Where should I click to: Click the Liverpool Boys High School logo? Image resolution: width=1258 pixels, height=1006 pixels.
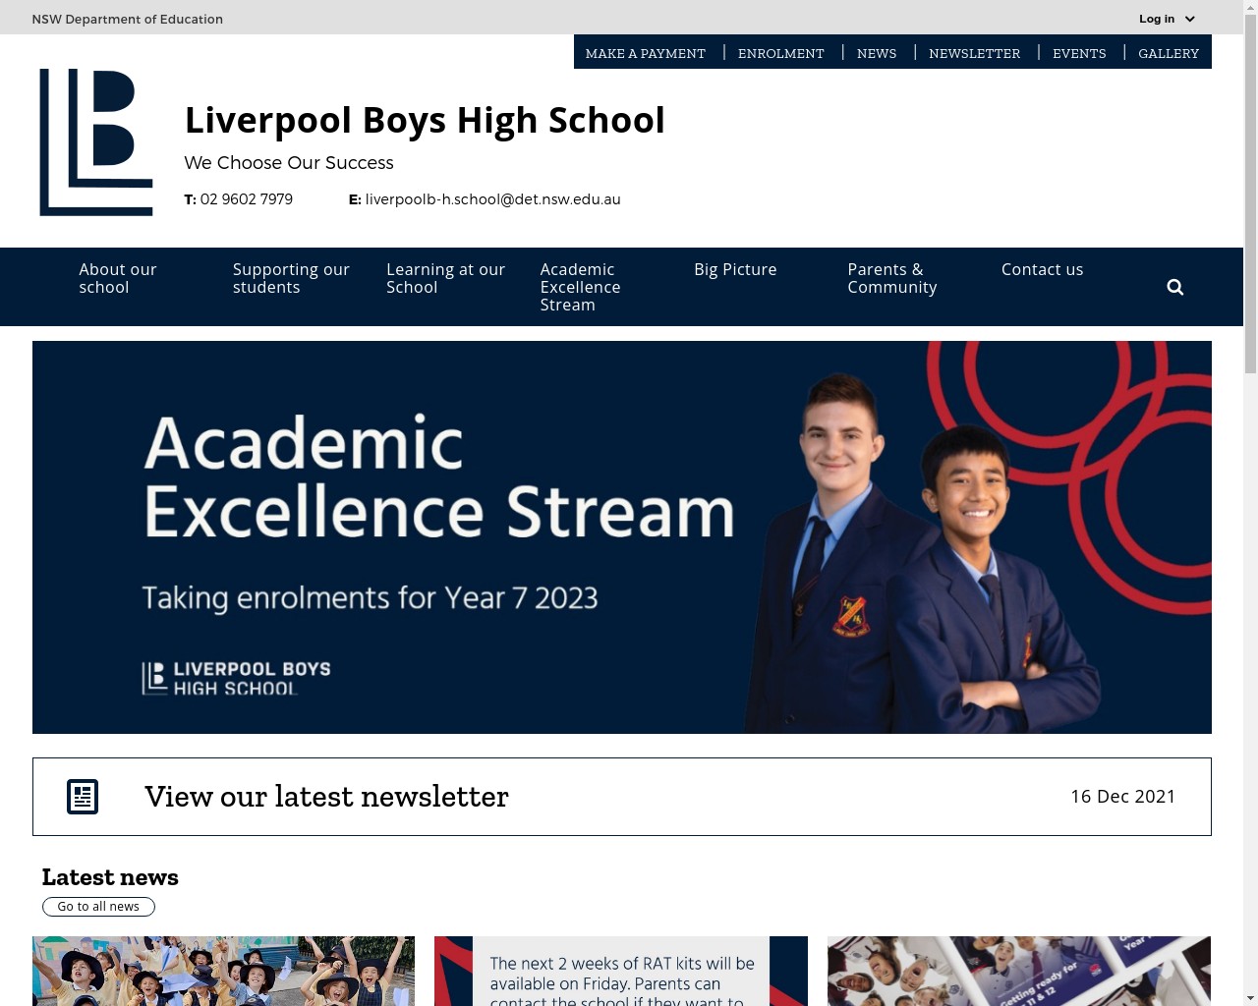tap(96, 142)
